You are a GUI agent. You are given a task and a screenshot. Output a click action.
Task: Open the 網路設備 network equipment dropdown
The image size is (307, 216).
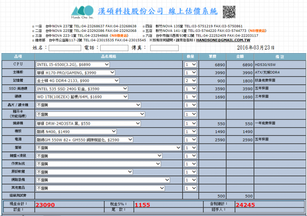pyautogui.click(x=103, y=180)
